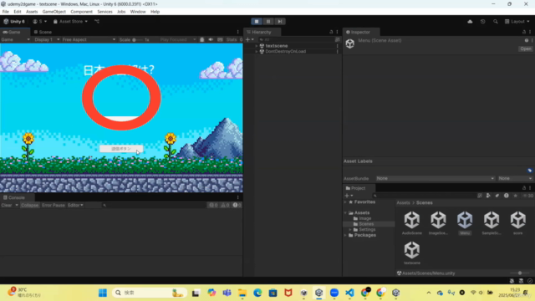The image size is (535, 301).
Task: Open Microsoft Edge from the taskbar
Action: point(257,293)
